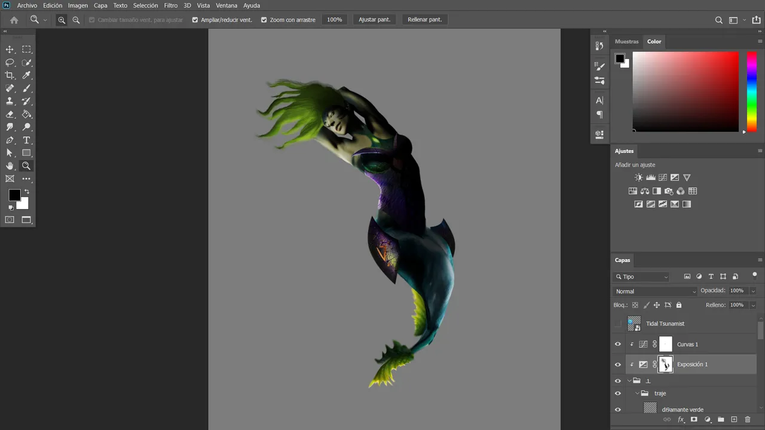Show the Tidal Tsunamist layer
The height and width of the screenshot is (430, 765).
point(618,324)
